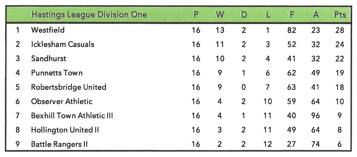Click the Pts column header
The image size is (357, 157).
(340, 15)
